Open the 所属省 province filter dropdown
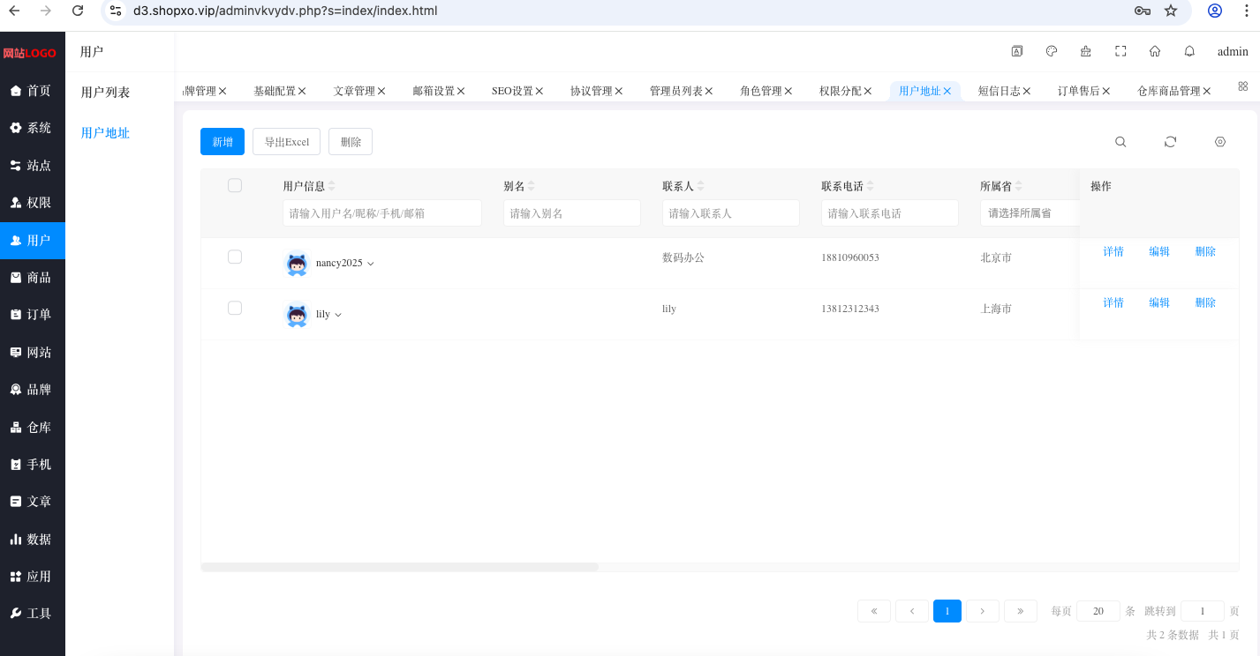The height and width of the screenshot is (656, 1260). (1029, 213)
